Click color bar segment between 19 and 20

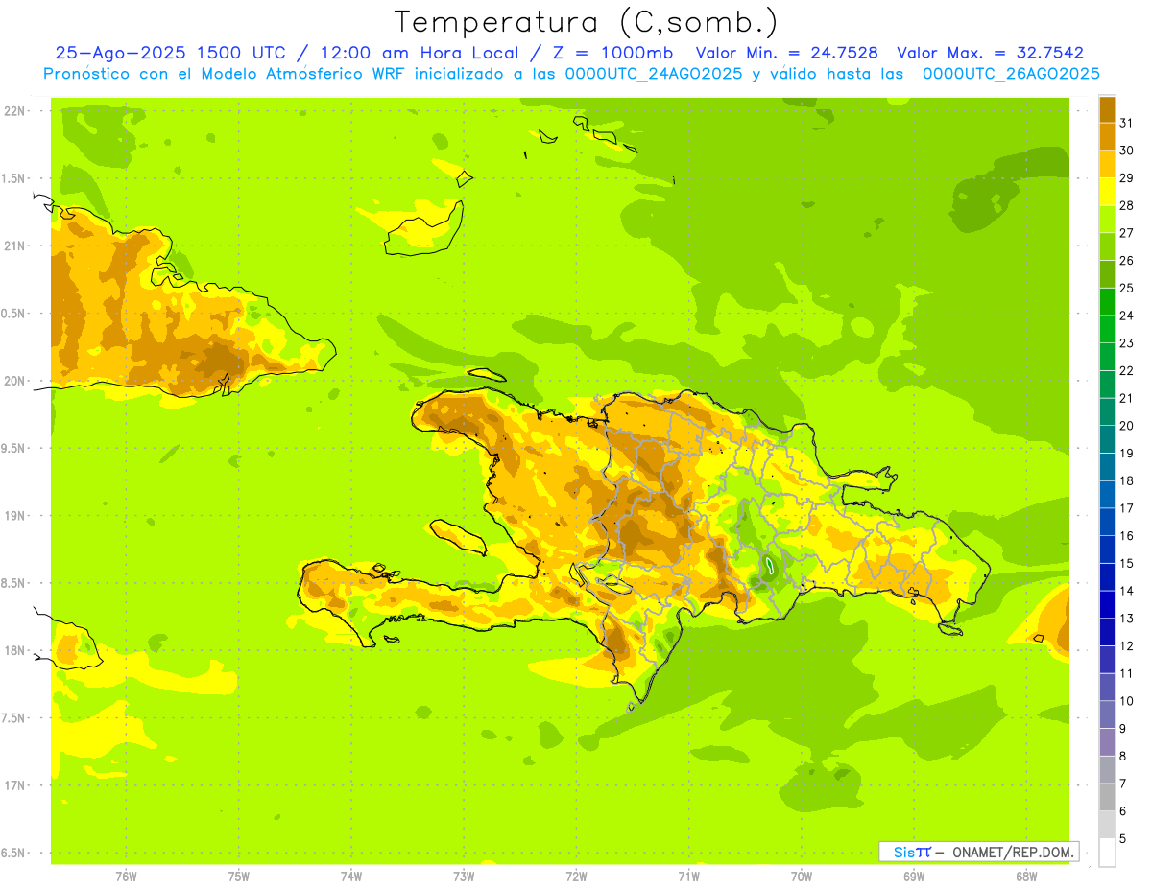coord(1107,439)
